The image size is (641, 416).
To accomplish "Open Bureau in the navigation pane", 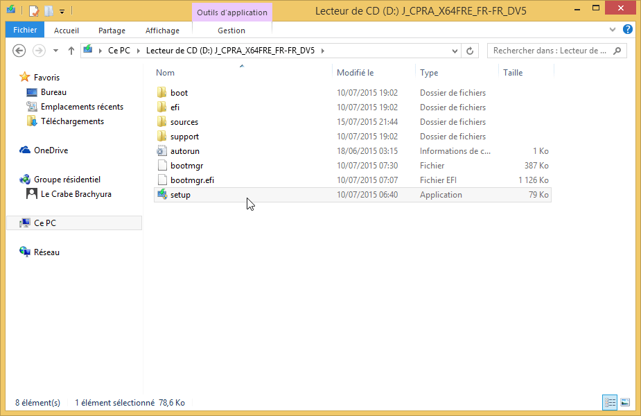I will pos(53,92).
